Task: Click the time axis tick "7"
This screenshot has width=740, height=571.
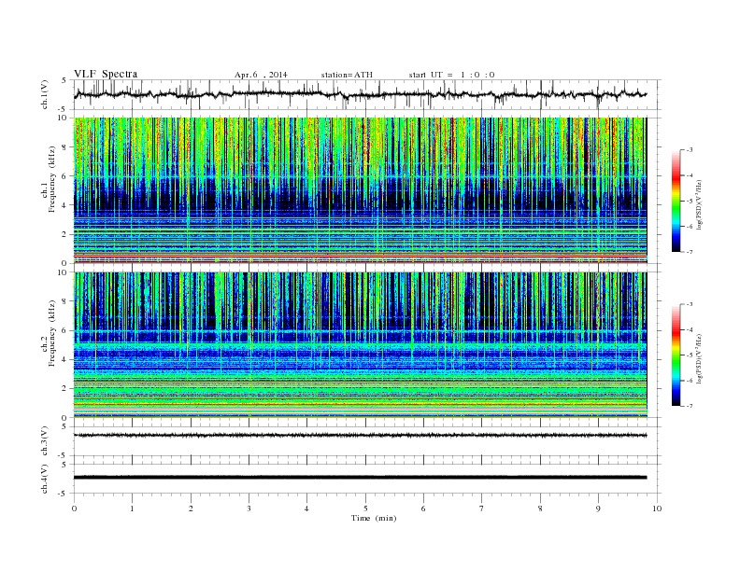Action: (482, 508)
